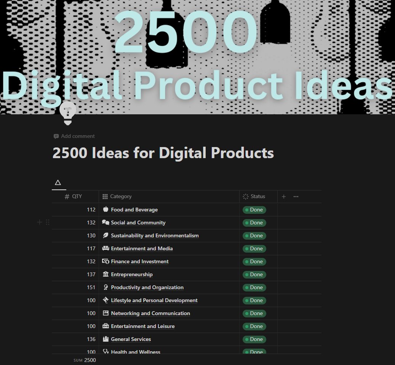Open the table options via the ••• menu

pos(296,196)
